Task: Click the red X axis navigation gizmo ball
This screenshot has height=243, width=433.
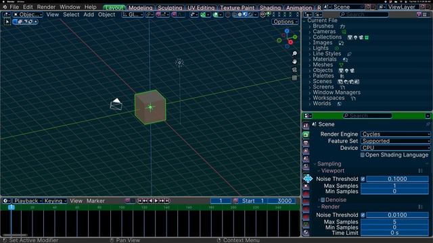Action: coord(290,42)
